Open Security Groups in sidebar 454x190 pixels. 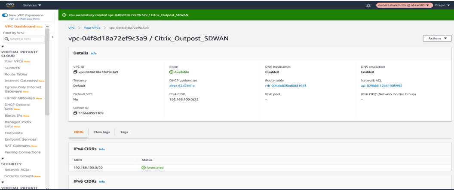pyautogui.click(x=19, y=176)
